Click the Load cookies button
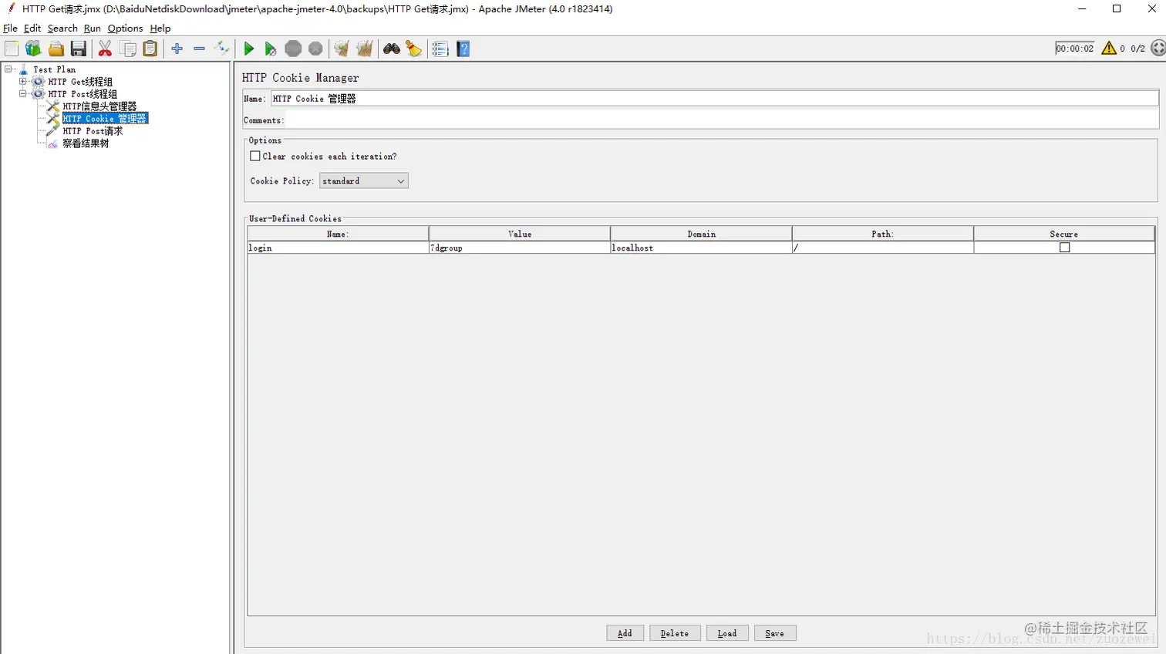The width and height of the screenshot is (1166, 654). (727, 633)
